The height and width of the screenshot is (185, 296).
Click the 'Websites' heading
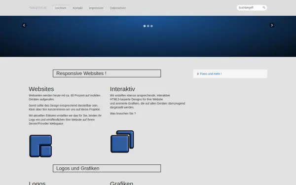[41, 89]
